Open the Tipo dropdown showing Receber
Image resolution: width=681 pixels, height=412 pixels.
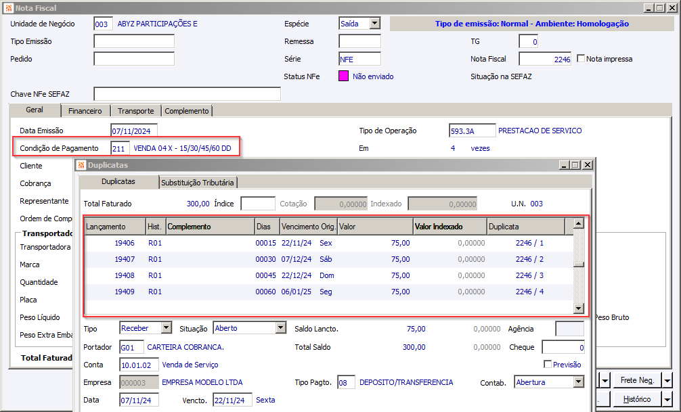click(167, 328)
